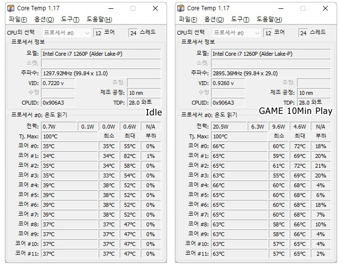Expand 프로세서 #0 dropdown in right window
Screen dimensions: 342x265
coord(257,33)
